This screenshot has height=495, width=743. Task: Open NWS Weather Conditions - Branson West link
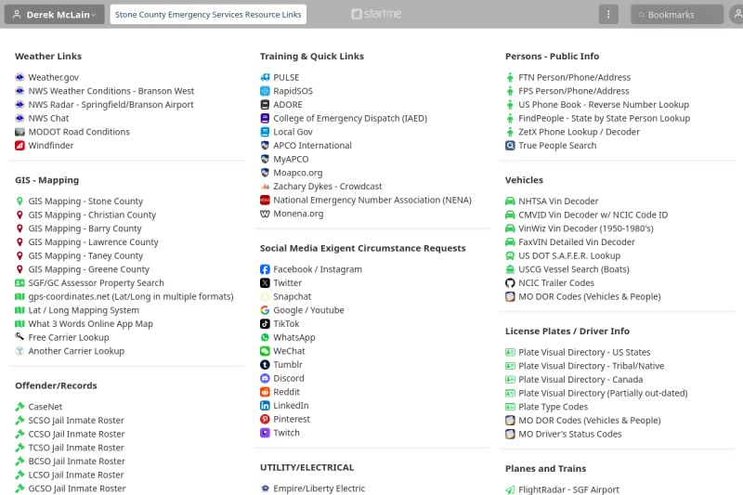tap(111, 91)
